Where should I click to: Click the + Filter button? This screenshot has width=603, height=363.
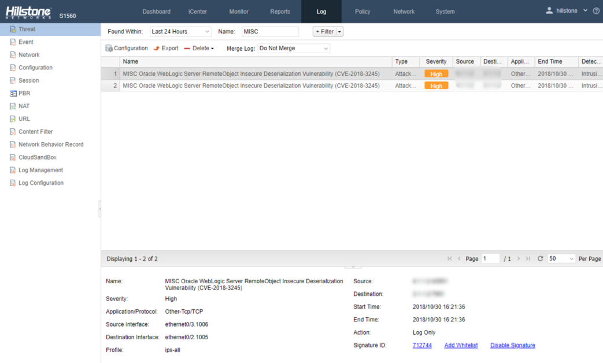324,32
